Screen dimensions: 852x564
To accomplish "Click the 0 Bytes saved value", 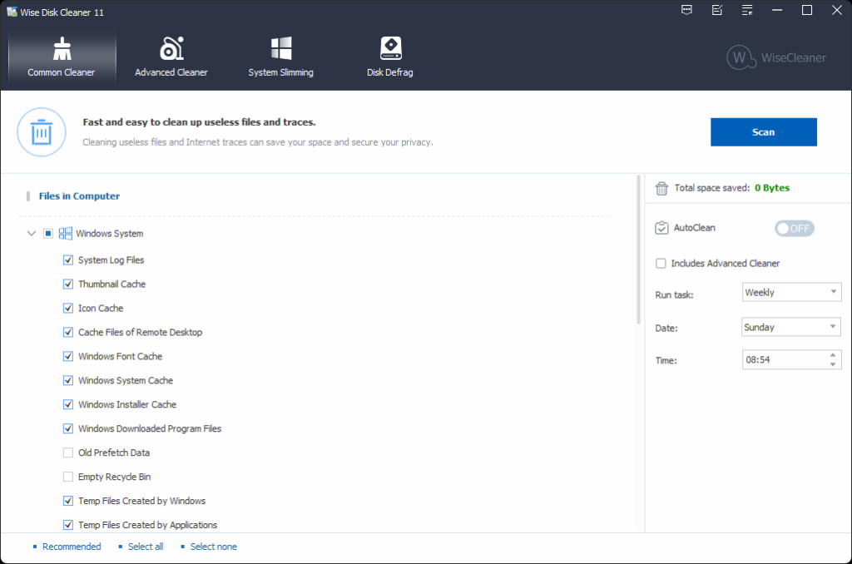I will [772, 188].
